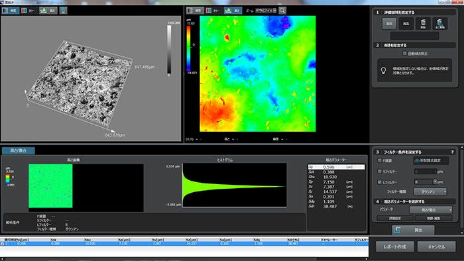The height and width of the screenshot is (261, 464).
Task: Click the small color scale beside height thumbnail
Action: click(8, 178)
